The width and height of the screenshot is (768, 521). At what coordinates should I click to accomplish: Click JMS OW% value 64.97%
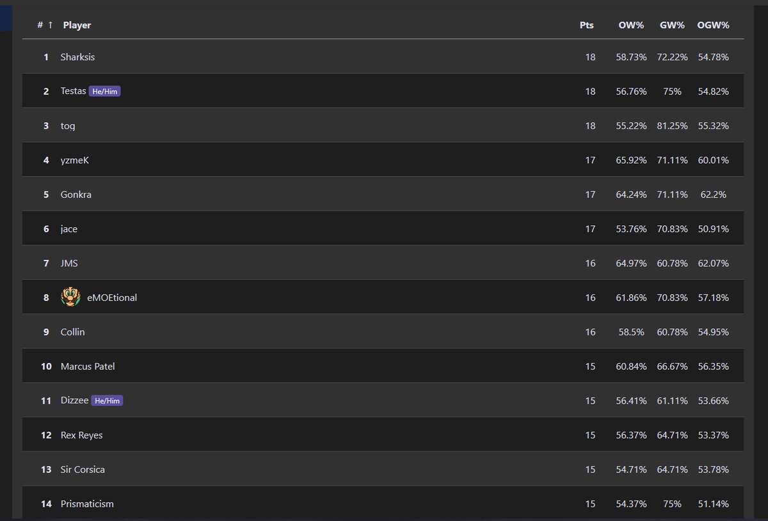[631, 263]
